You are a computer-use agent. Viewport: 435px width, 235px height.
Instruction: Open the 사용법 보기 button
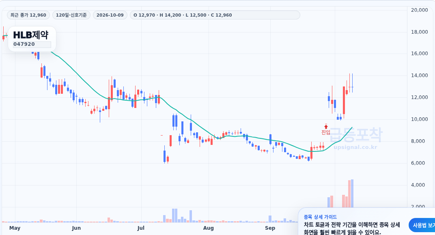click(x=422, y=225)
